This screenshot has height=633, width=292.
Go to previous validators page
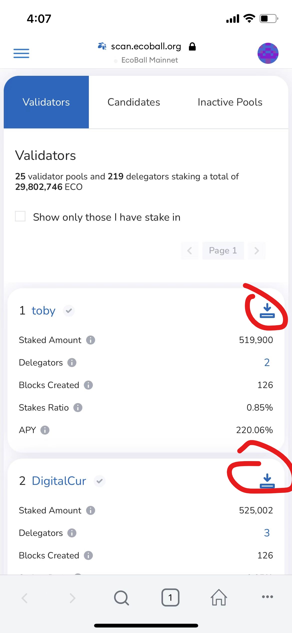pyautogui.click(x=190, y=250)
